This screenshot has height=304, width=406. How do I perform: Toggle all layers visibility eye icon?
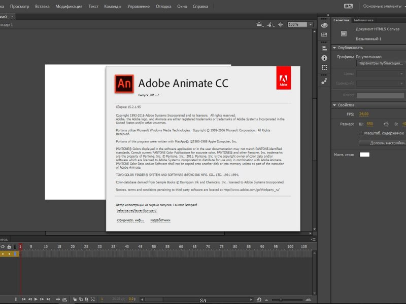click(x=3, y=247)
